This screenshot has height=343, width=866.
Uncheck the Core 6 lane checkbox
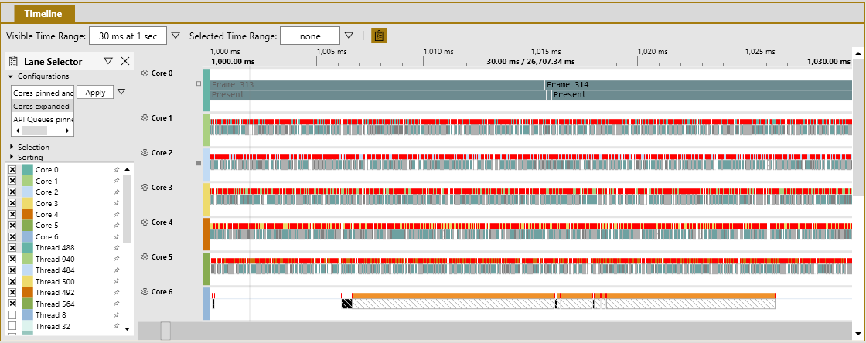pos(12,236)
